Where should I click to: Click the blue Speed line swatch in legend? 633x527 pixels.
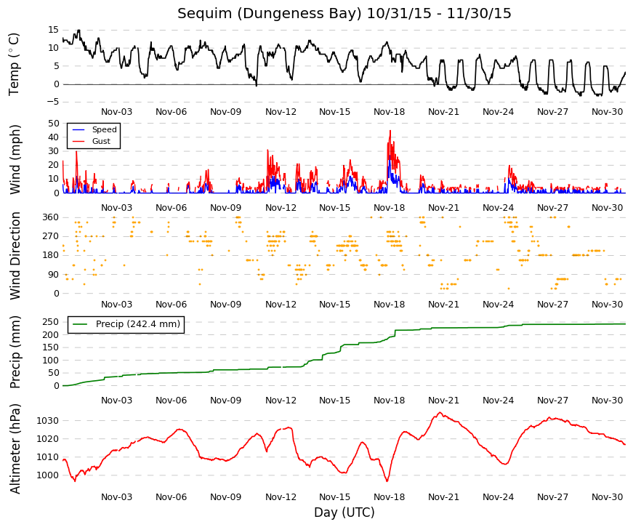pyautogui.click(x=78, y=129)
